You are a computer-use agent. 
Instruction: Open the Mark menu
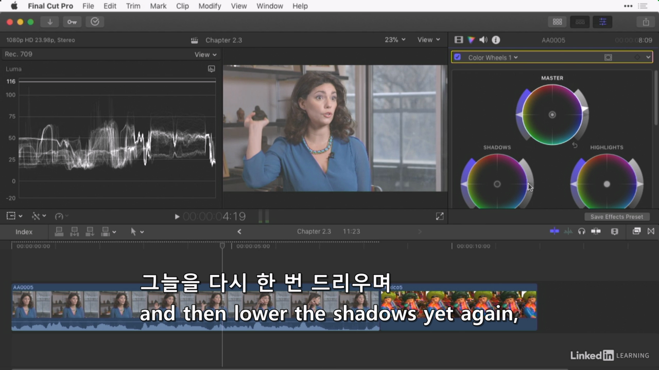click(x=158, y=6)
